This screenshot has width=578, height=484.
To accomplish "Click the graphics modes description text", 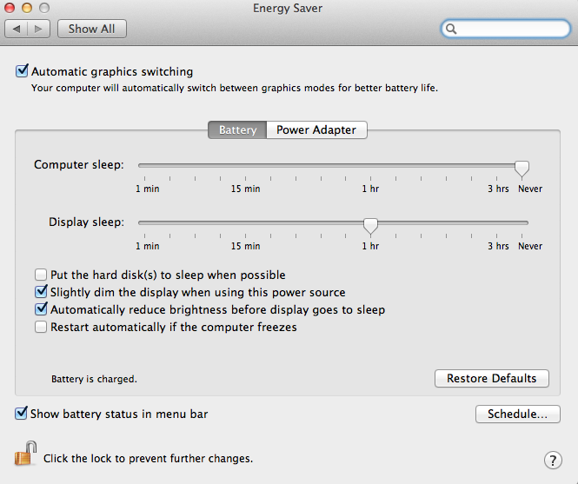I will pyautogui.click(x=235, y=88).
